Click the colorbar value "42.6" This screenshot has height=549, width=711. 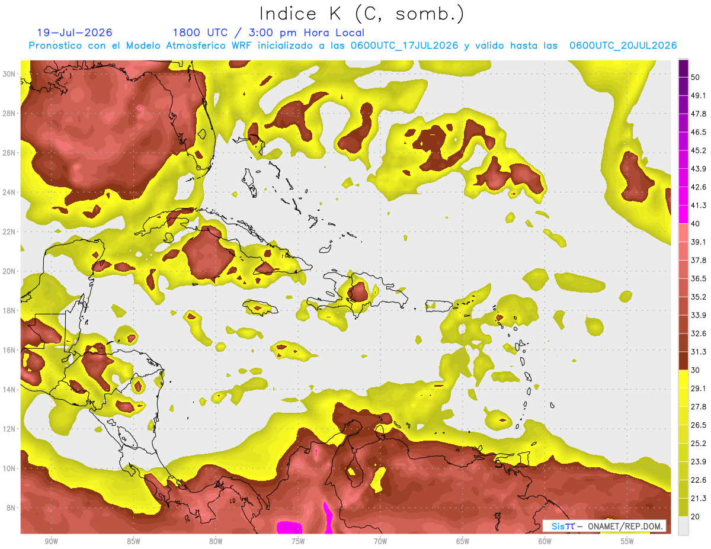(x=698, y=187)
